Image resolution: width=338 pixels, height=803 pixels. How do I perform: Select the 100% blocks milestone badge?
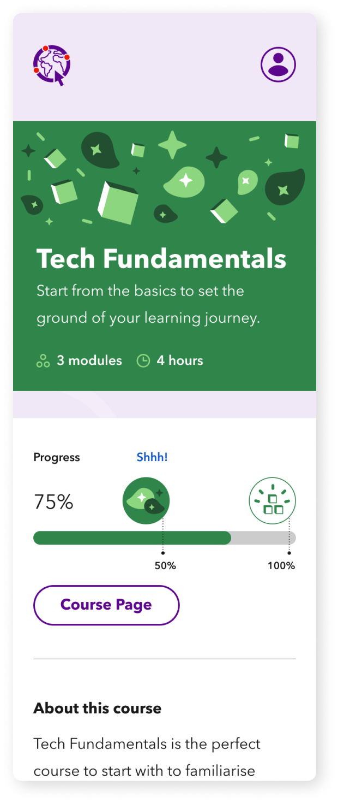273,501
